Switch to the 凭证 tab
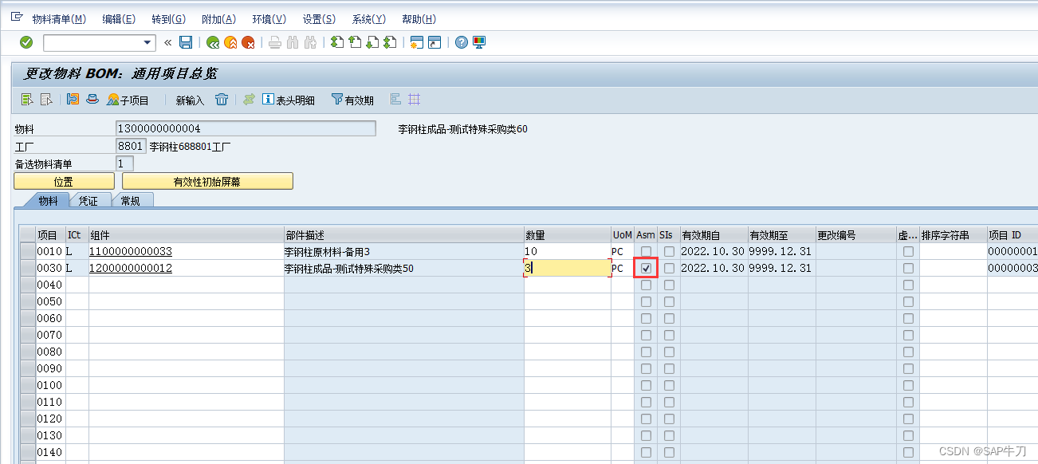Screen dimensions: 1038x464 pos(88,201)
